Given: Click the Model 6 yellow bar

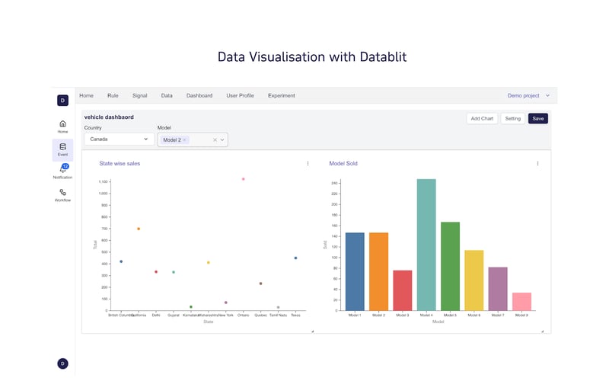Looking at the screenshot, I should pos(474,280).
